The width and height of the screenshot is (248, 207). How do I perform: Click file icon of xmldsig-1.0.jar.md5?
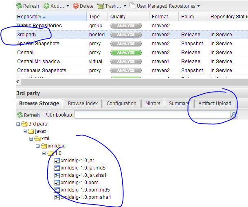point(57,168)
